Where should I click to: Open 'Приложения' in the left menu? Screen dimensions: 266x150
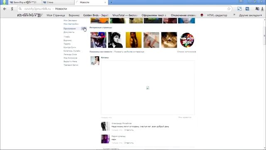[x=69, y=29]
